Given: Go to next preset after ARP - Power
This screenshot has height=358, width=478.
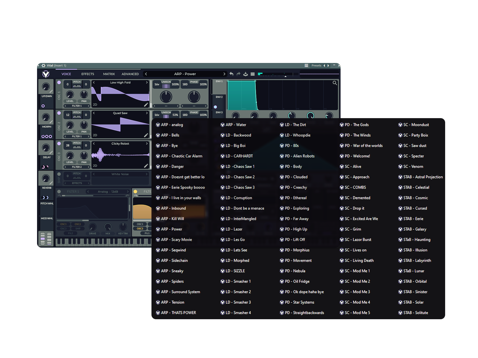Looking at the screenshot, I should 224,74.
